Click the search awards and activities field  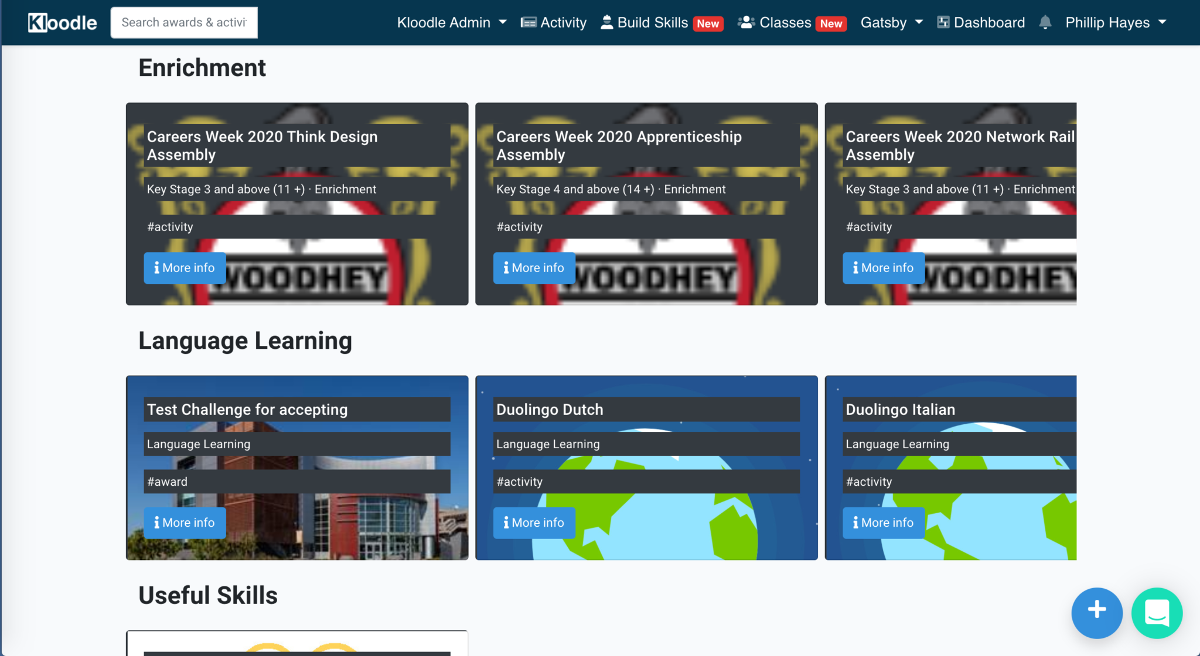(183, 22)
